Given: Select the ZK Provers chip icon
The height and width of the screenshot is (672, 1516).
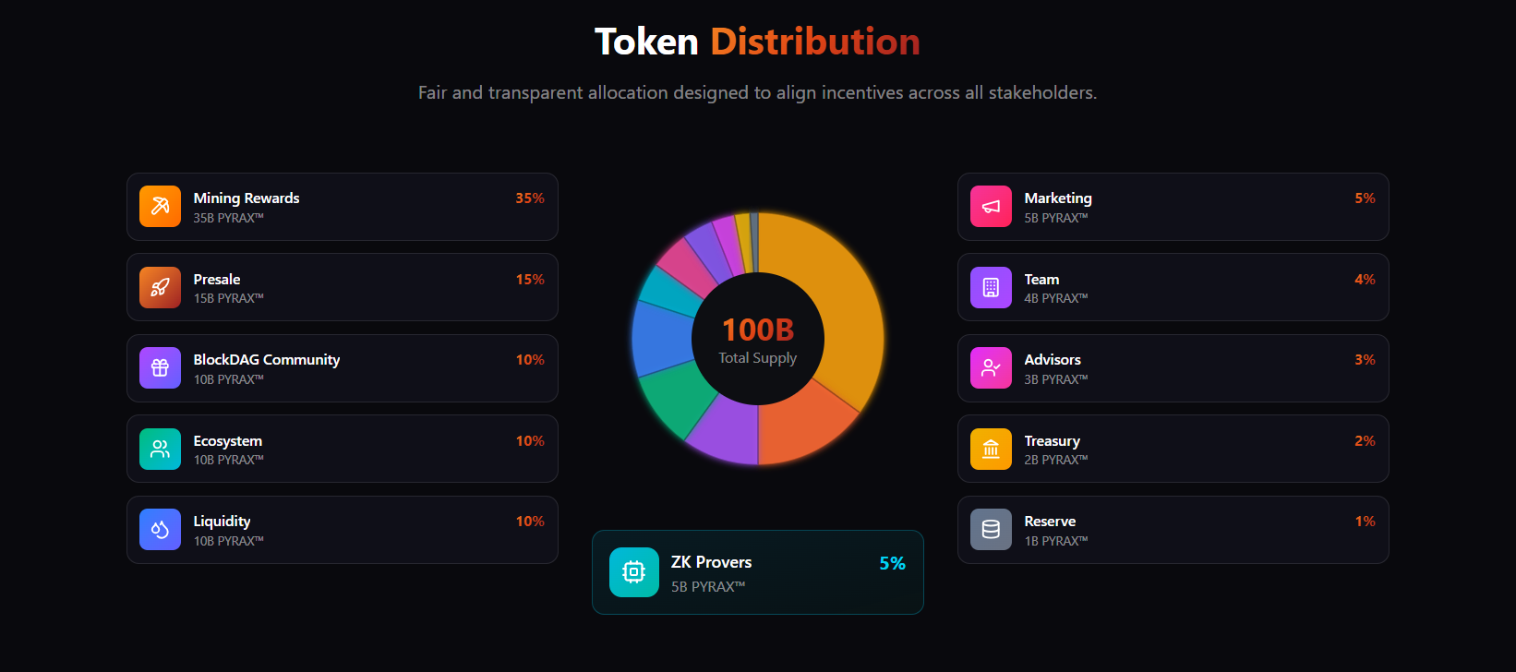Looking at the screenshot, I should (x=633, y=572).
